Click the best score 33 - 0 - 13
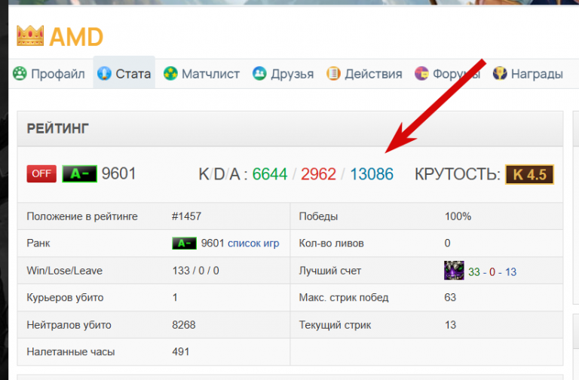Viewport: 579px width, 380px height. click(492, 271)
